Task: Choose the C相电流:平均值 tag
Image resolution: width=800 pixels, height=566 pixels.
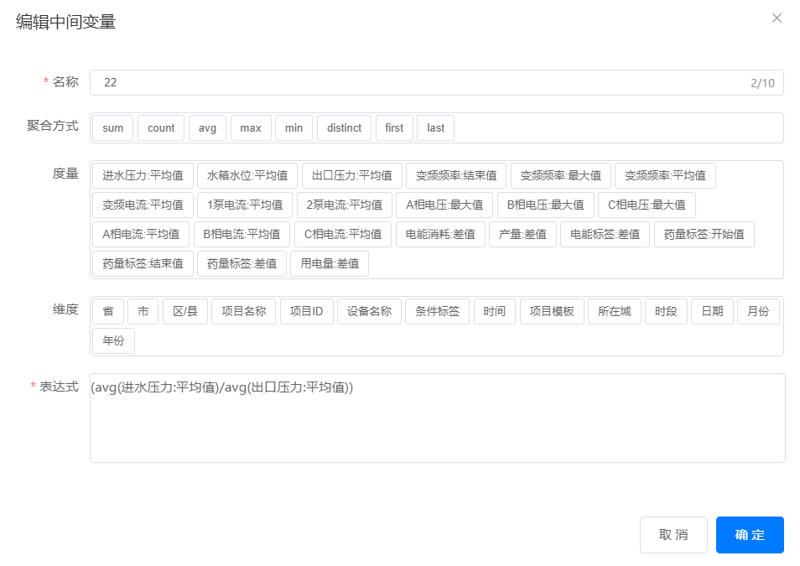Action: coord(343,234)
